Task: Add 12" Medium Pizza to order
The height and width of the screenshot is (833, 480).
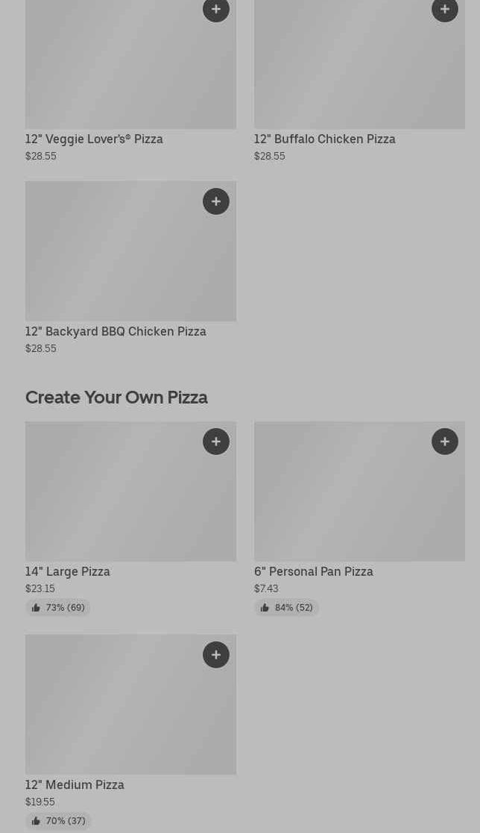Action: pos(216,655)
